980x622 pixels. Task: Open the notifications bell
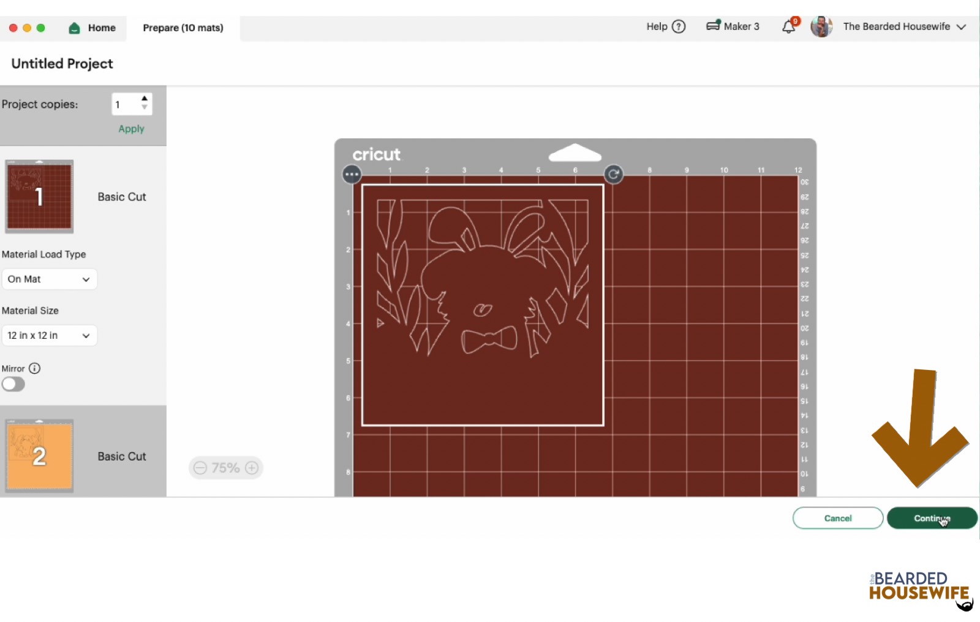pyautogui.click(x=789, y=27)
